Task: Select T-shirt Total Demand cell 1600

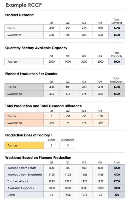Action: click(117, 28)
